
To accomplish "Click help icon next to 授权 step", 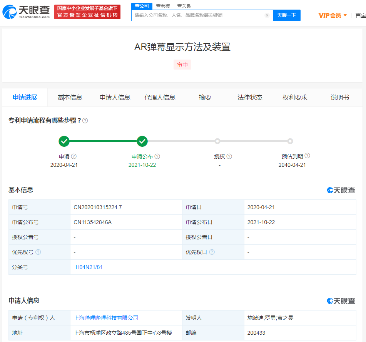I will click(x=229, y=156).
